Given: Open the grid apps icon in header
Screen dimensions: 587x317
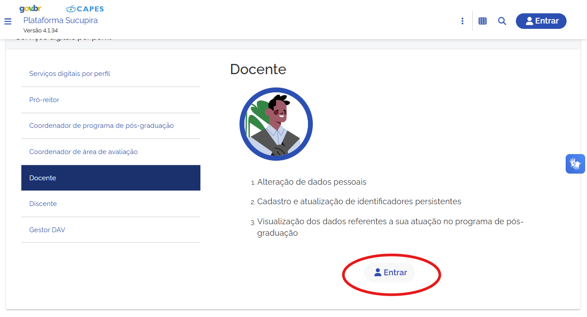Looking at the screenshot, I should pyautogui.click(x=482, y=21).
